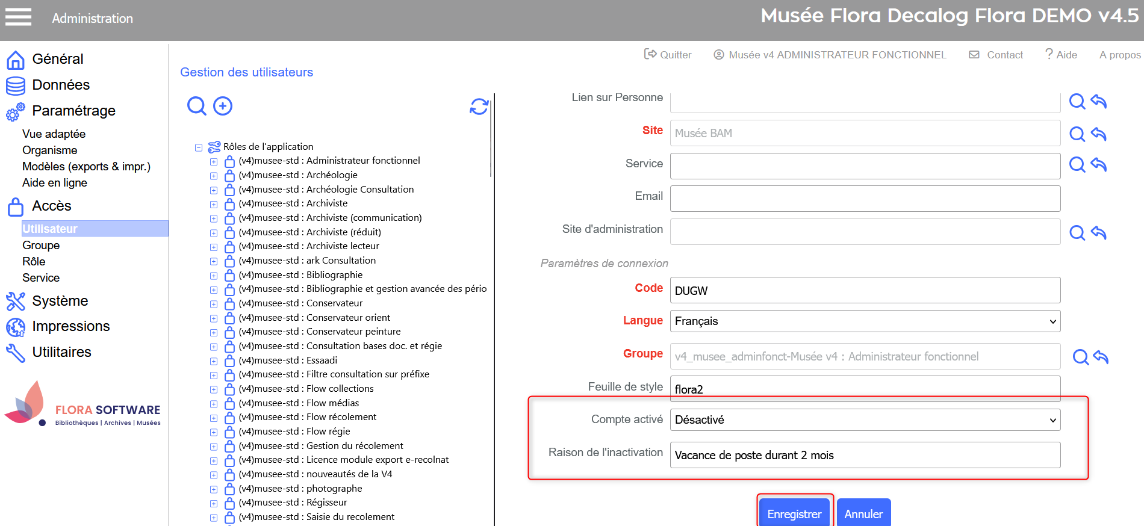The image size is (1144, 526).
Task: Click the Annuler button
Action: [x=863, y=513]
